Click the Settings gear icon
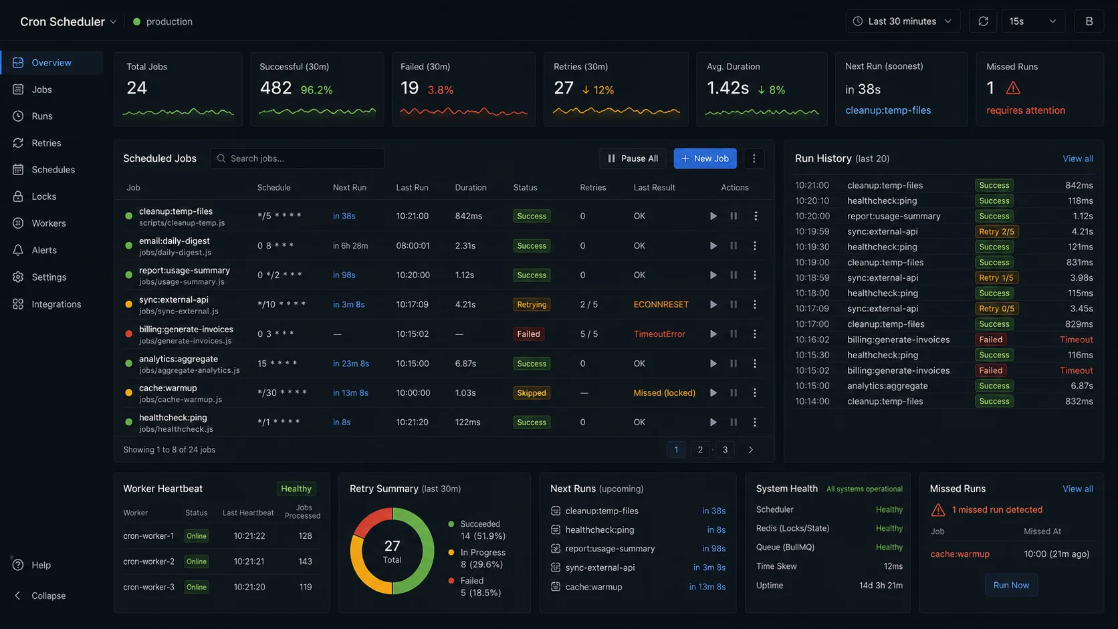 point(18,277)
